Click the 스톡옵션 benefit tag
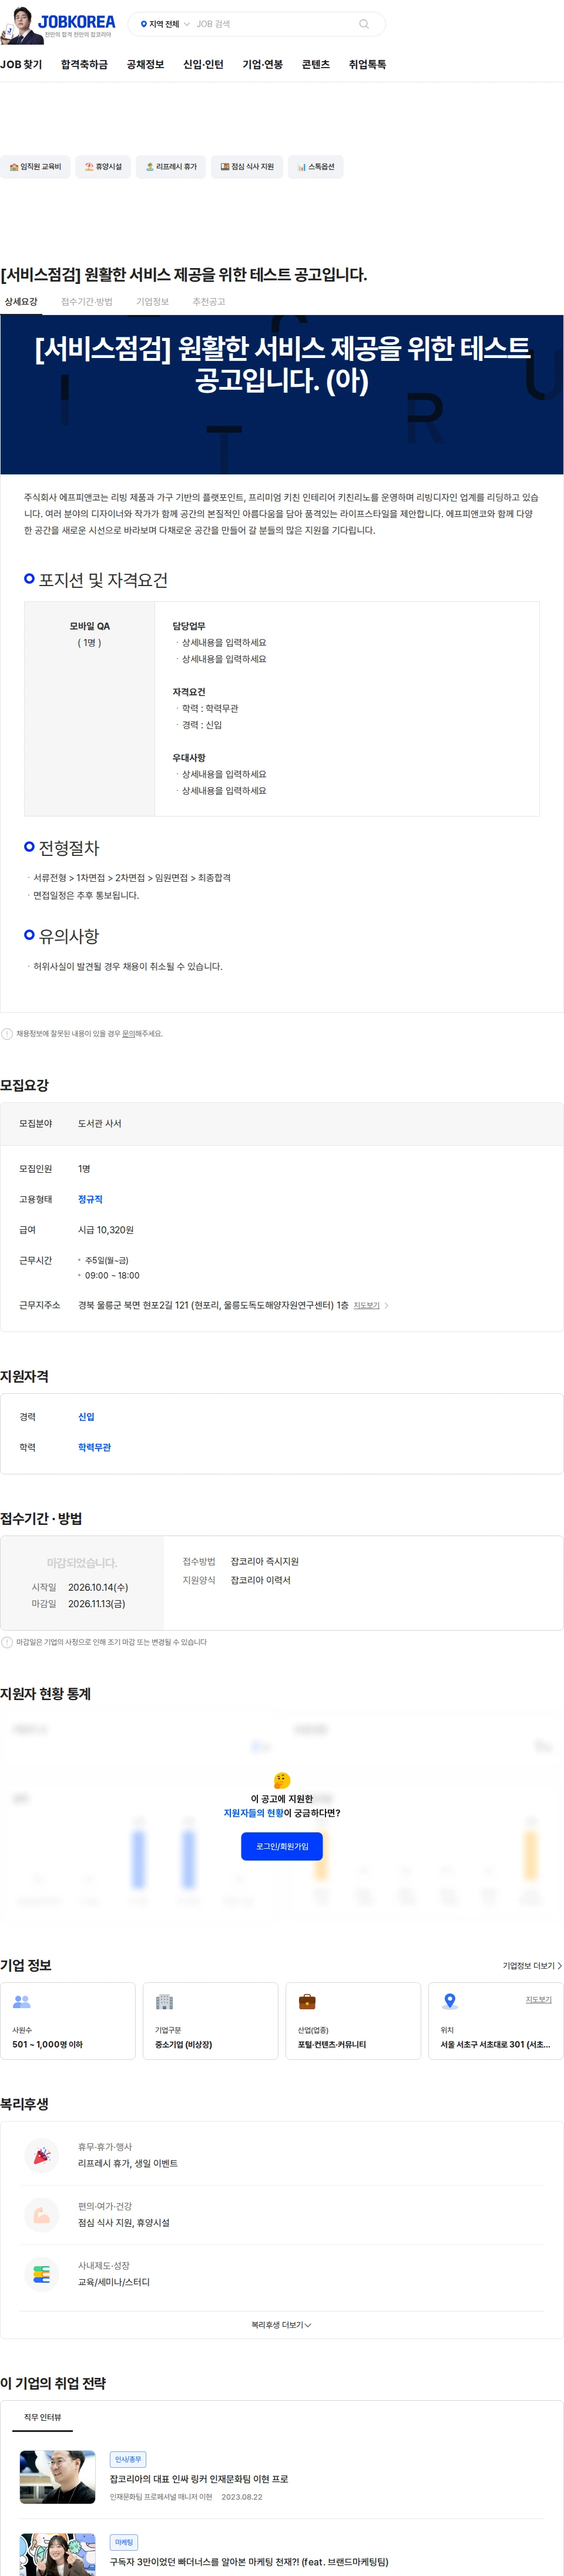Image resolution: width=564 pixels, height=2576 pixels. [x=316, y=167]
